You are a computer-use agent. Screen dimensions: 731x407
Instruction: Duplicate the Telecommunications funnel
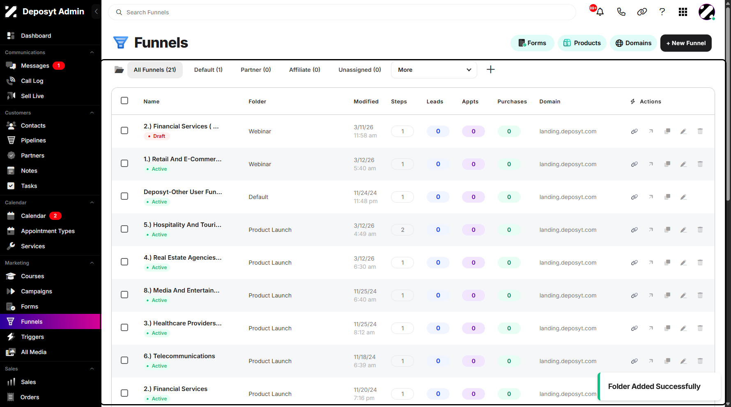click(667, 361)
